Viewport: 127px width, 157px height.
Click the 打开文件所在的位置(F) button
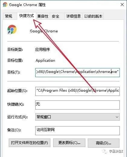30,143
